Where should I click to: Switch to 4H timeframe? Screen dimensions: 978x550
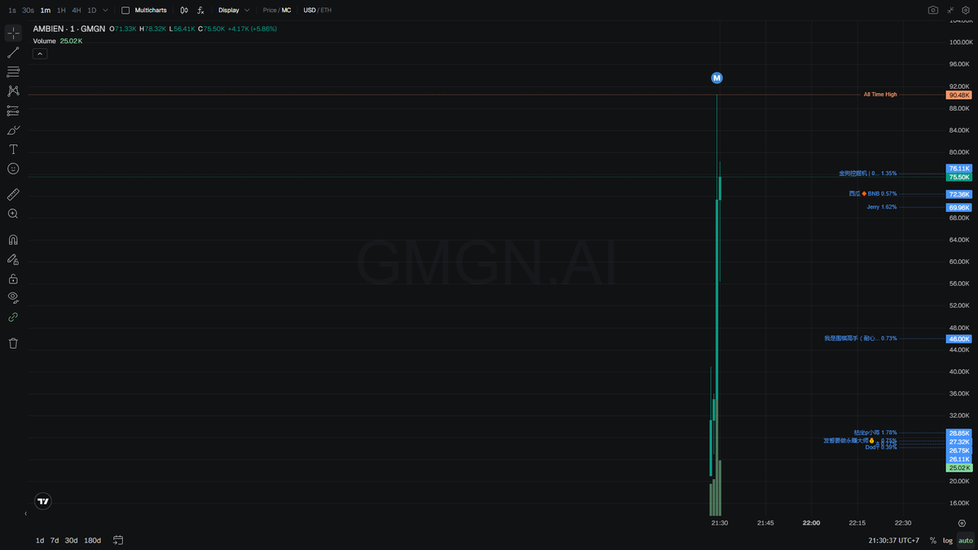click(x=77, y=11)
